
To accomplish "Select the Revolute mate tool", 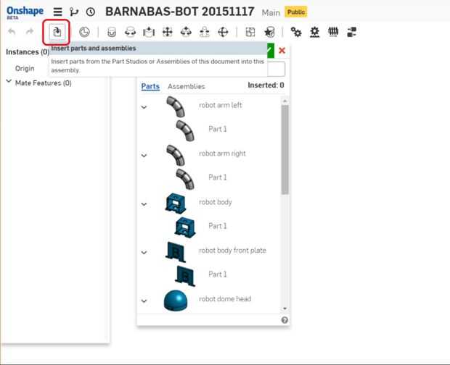I will pyautogui.click(x=130, y=32).
